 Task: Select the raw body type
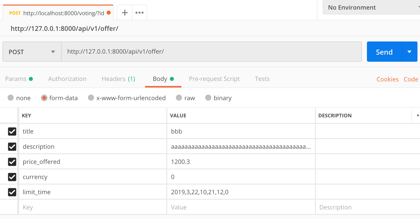pos(179,98)
